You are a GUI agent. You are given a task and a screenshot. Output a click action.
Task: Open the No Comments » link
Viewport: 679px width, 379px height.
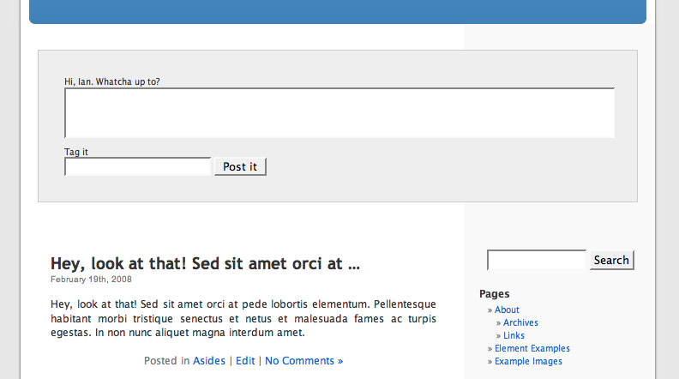(x=303, y=361)
